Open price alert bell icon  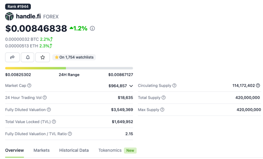coord(28,57)
